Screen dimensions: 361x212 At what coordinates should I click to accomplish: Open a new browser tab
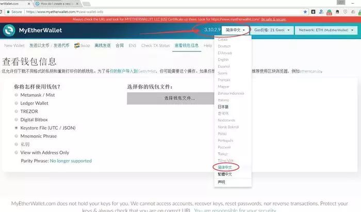86,4
